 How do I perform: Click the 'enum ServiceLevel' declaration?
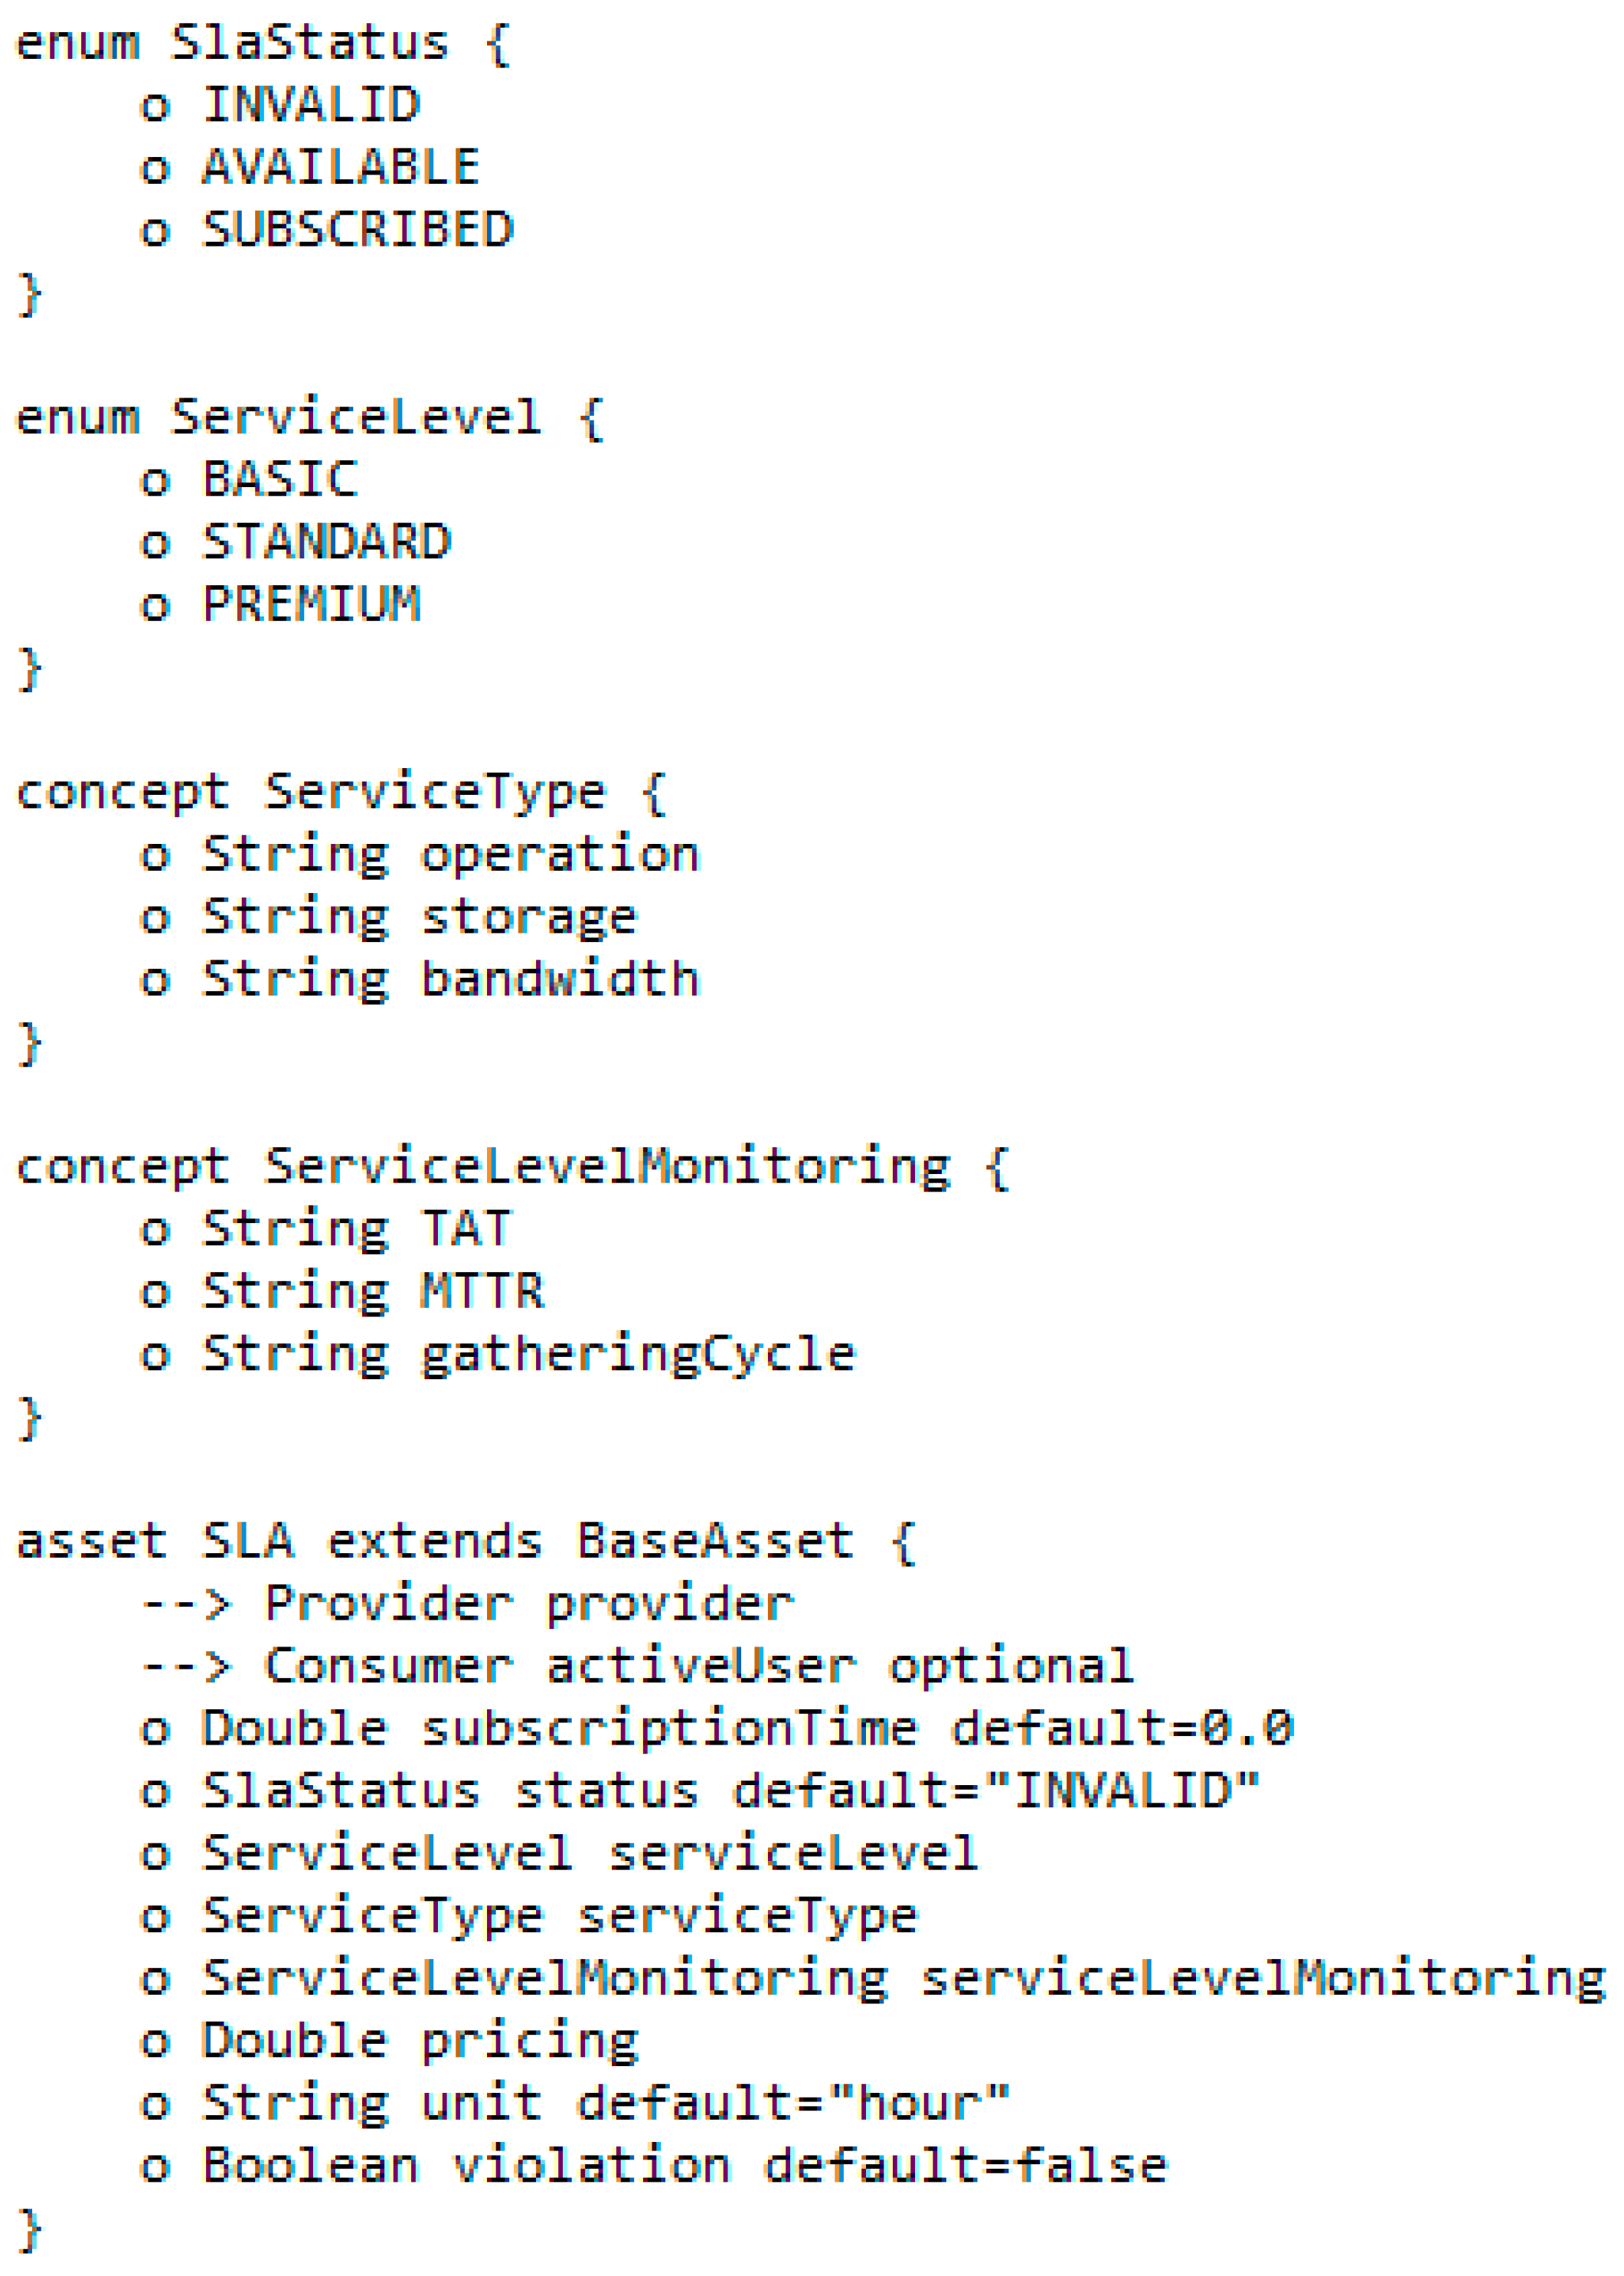(310, 417)
